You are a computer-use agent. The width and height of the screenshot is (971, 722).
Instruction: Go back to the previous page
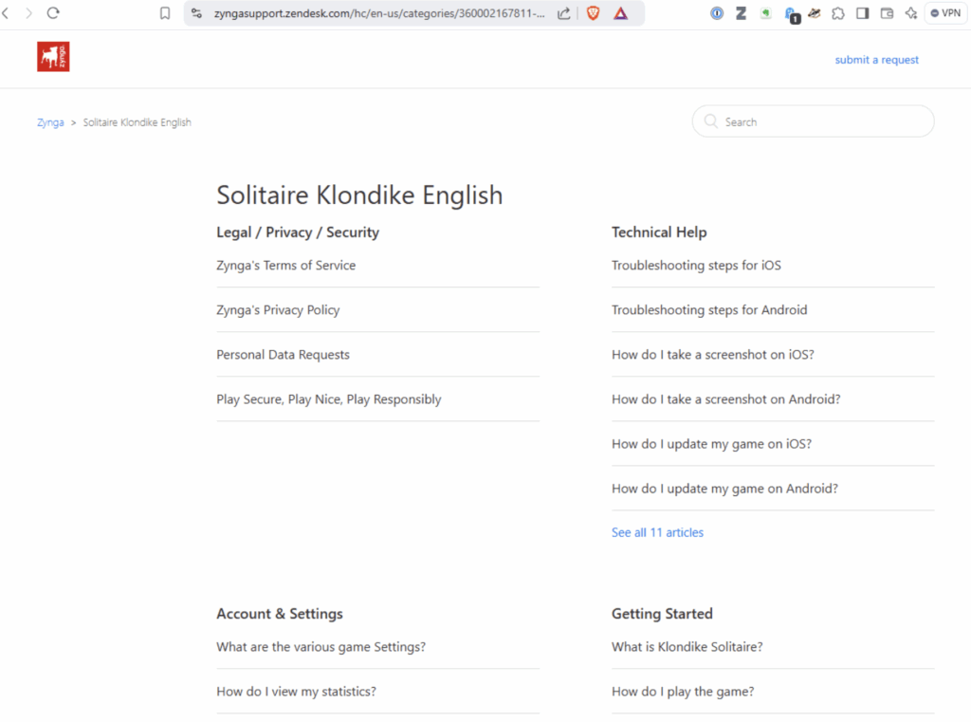pyautogui.click(x=6, y=13)
